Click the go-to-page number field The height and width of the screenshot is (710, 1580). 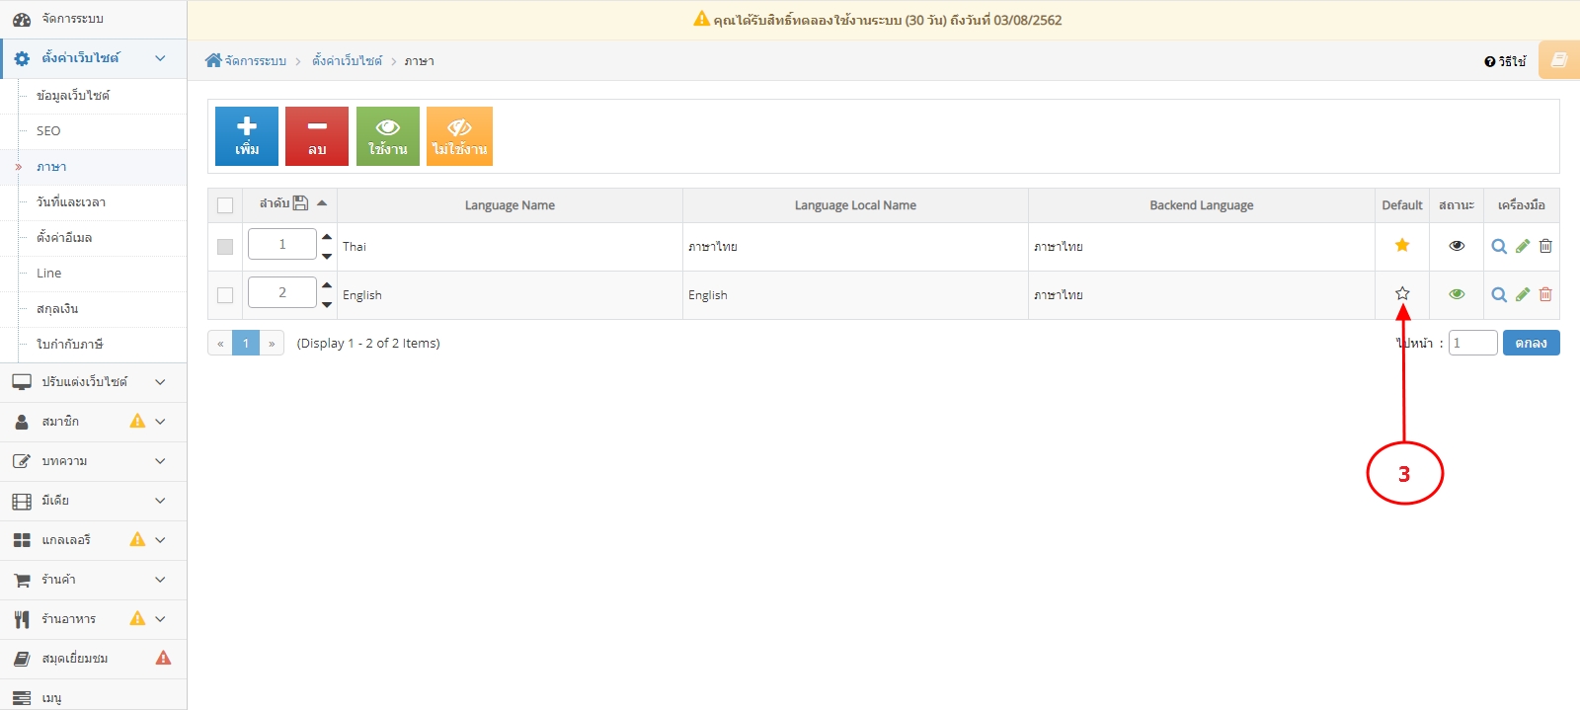[x=1472, y=343]
